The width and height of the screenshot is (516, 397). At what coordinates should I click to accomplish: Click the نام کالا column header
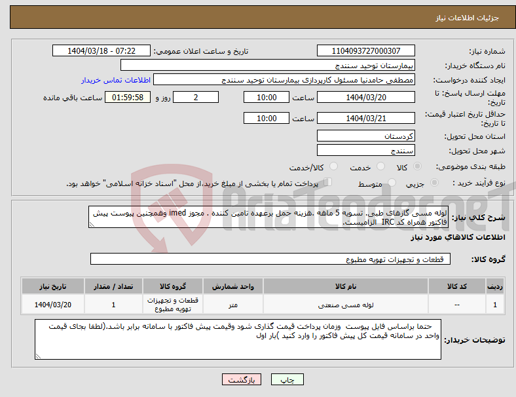click(346, 286)
